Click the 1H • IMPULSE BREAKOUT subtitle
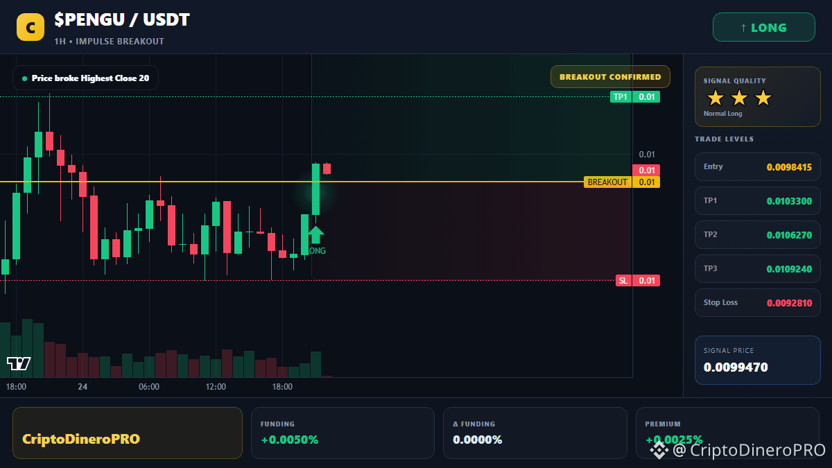This screenshot has height=468, width=832. click(109, 42)
